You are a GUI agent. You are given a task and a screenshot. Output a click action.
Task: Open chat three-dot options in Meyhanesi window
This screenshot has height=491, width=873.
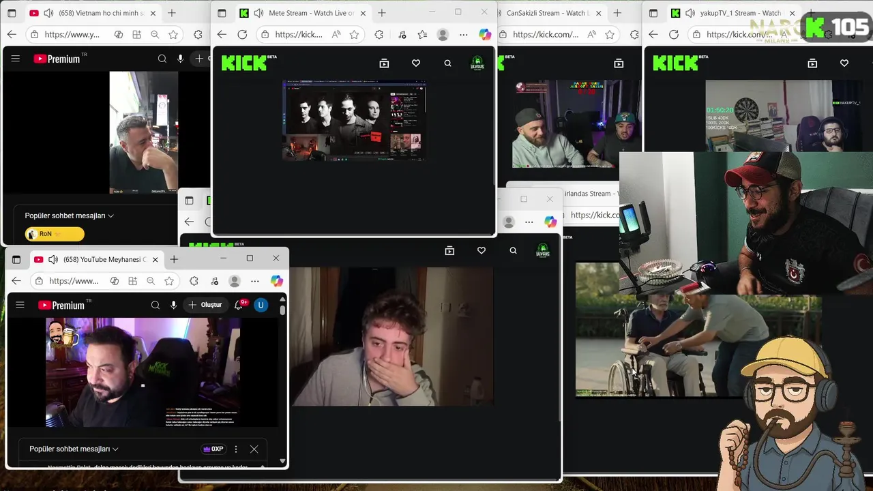[x=236, y=449]
